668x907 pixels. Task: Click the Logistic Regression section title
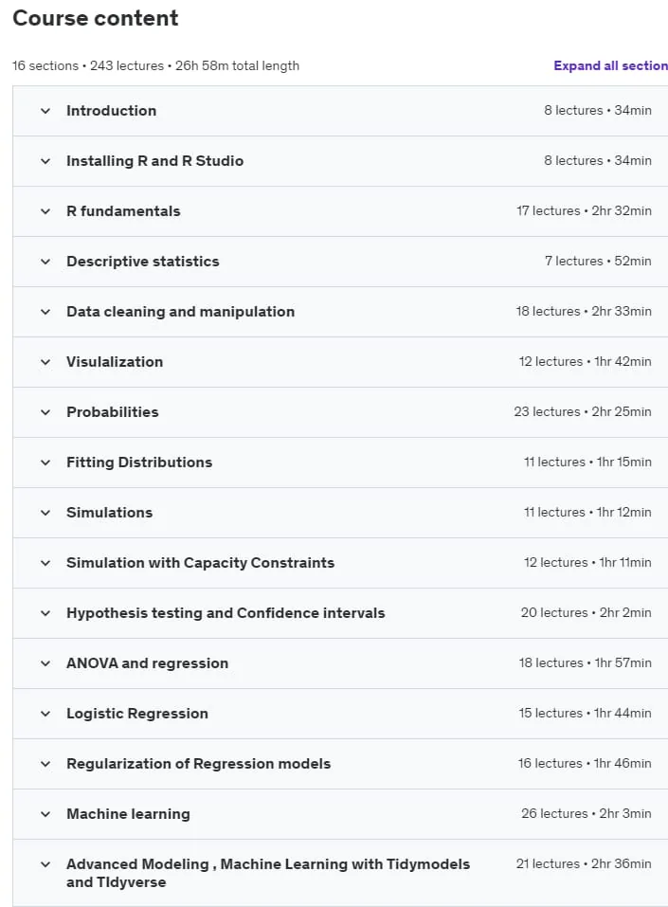tap(137, 714)
